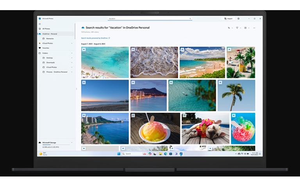Expand the Desktop folder chevron
The image size is (300, 187).
(x=72, y=58)
